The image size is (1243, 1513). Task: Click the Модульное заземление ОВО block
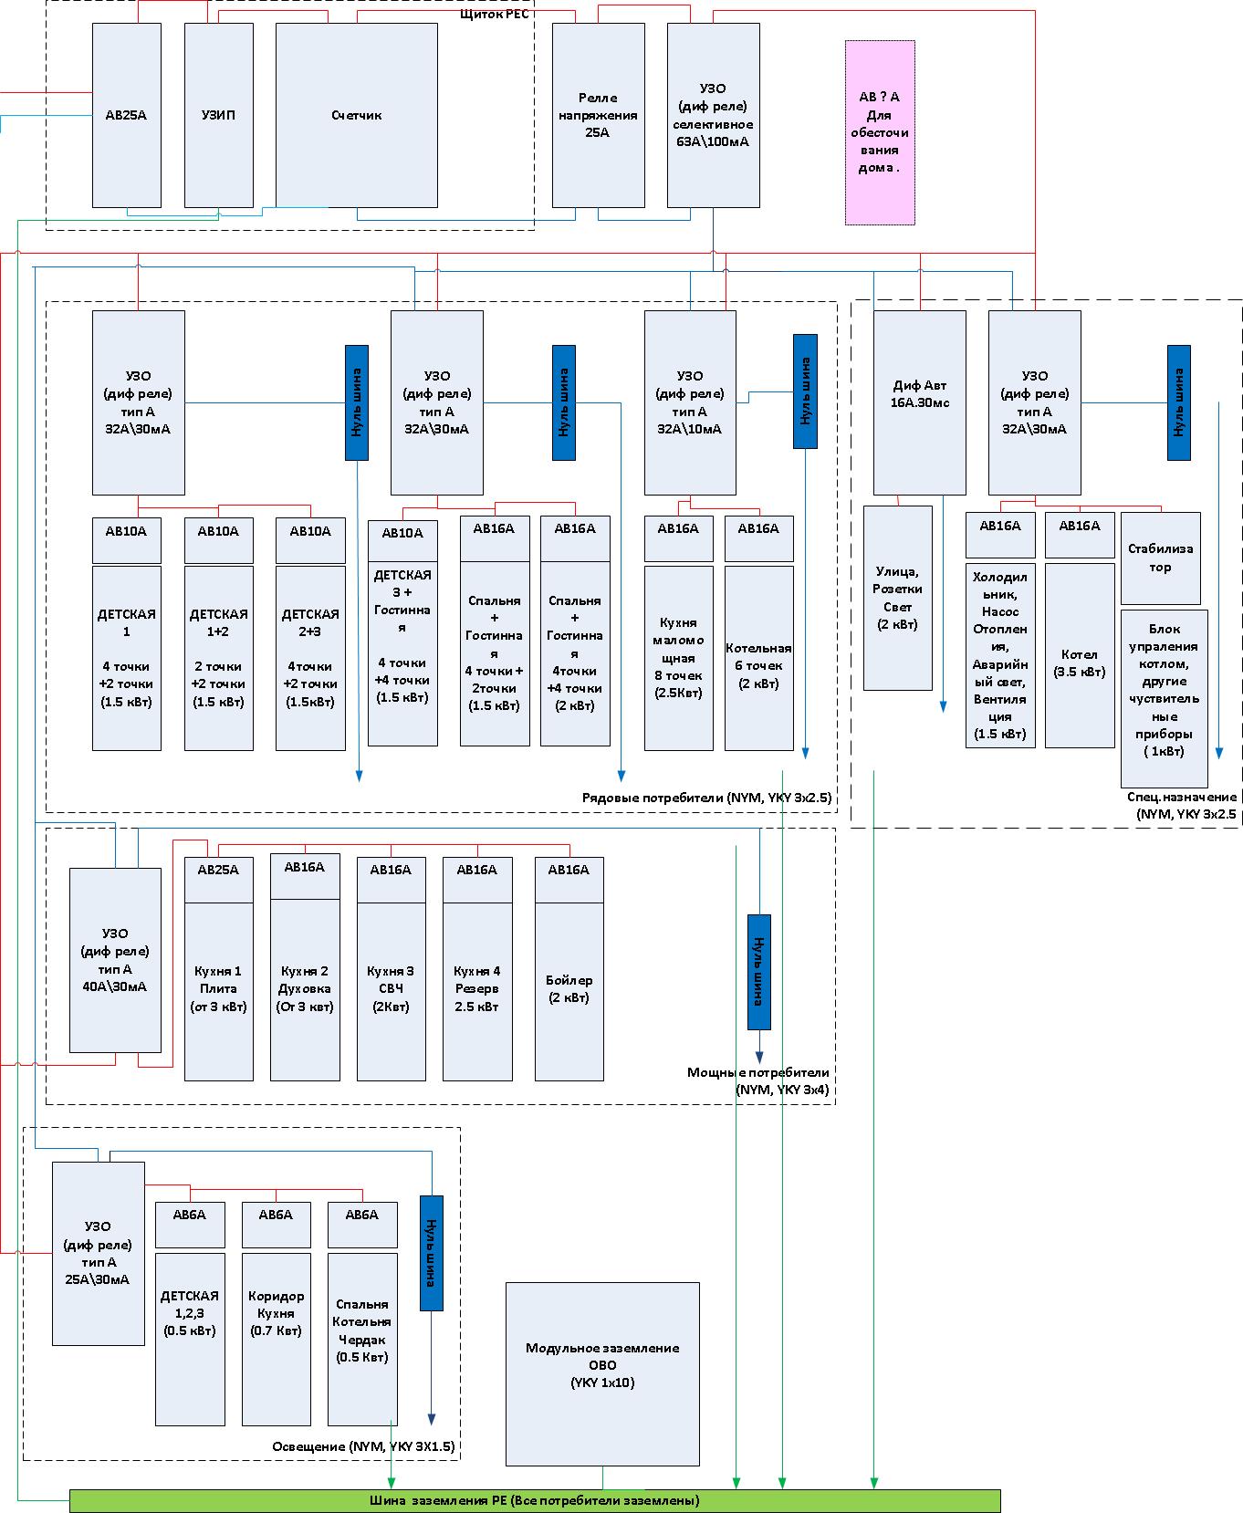602,1373
